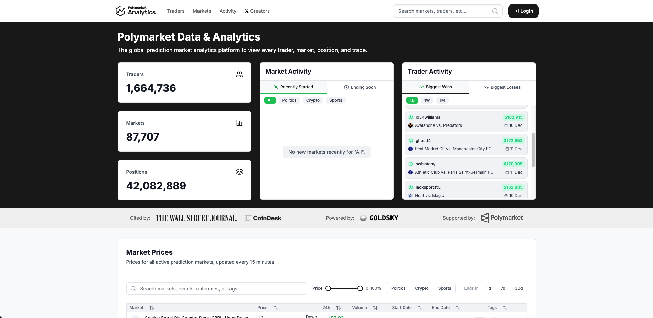The width and height of the screenshot is (653, 318).
Task: Switch Trader Activity to 1W timeframe
Action: [427, 100]
